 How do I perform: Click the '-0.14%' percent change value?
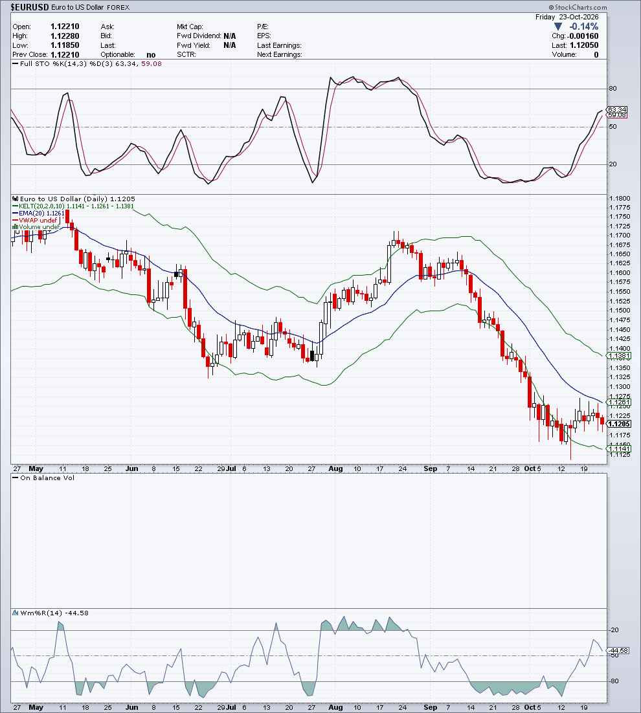[583, 27]
